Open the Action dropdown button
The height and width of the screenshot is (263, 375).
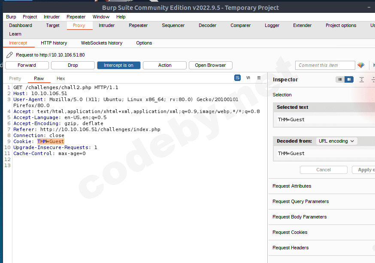click(164, 65)
